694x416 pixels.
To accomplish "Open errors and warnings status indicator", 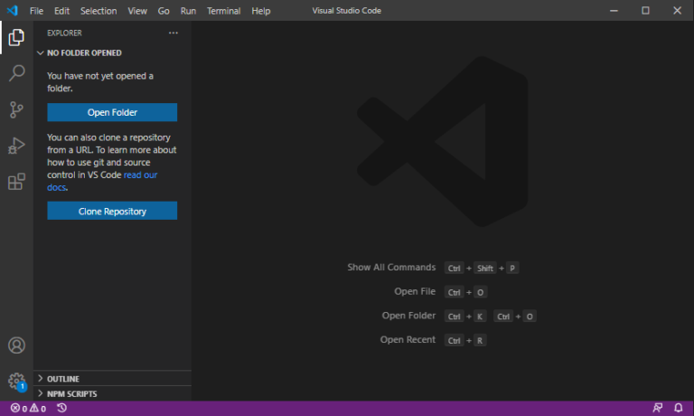I will click(28, 409).
